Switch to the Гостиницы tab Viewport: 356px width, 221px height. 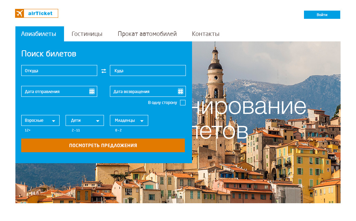pyautogui.click(x=87, y=34)
